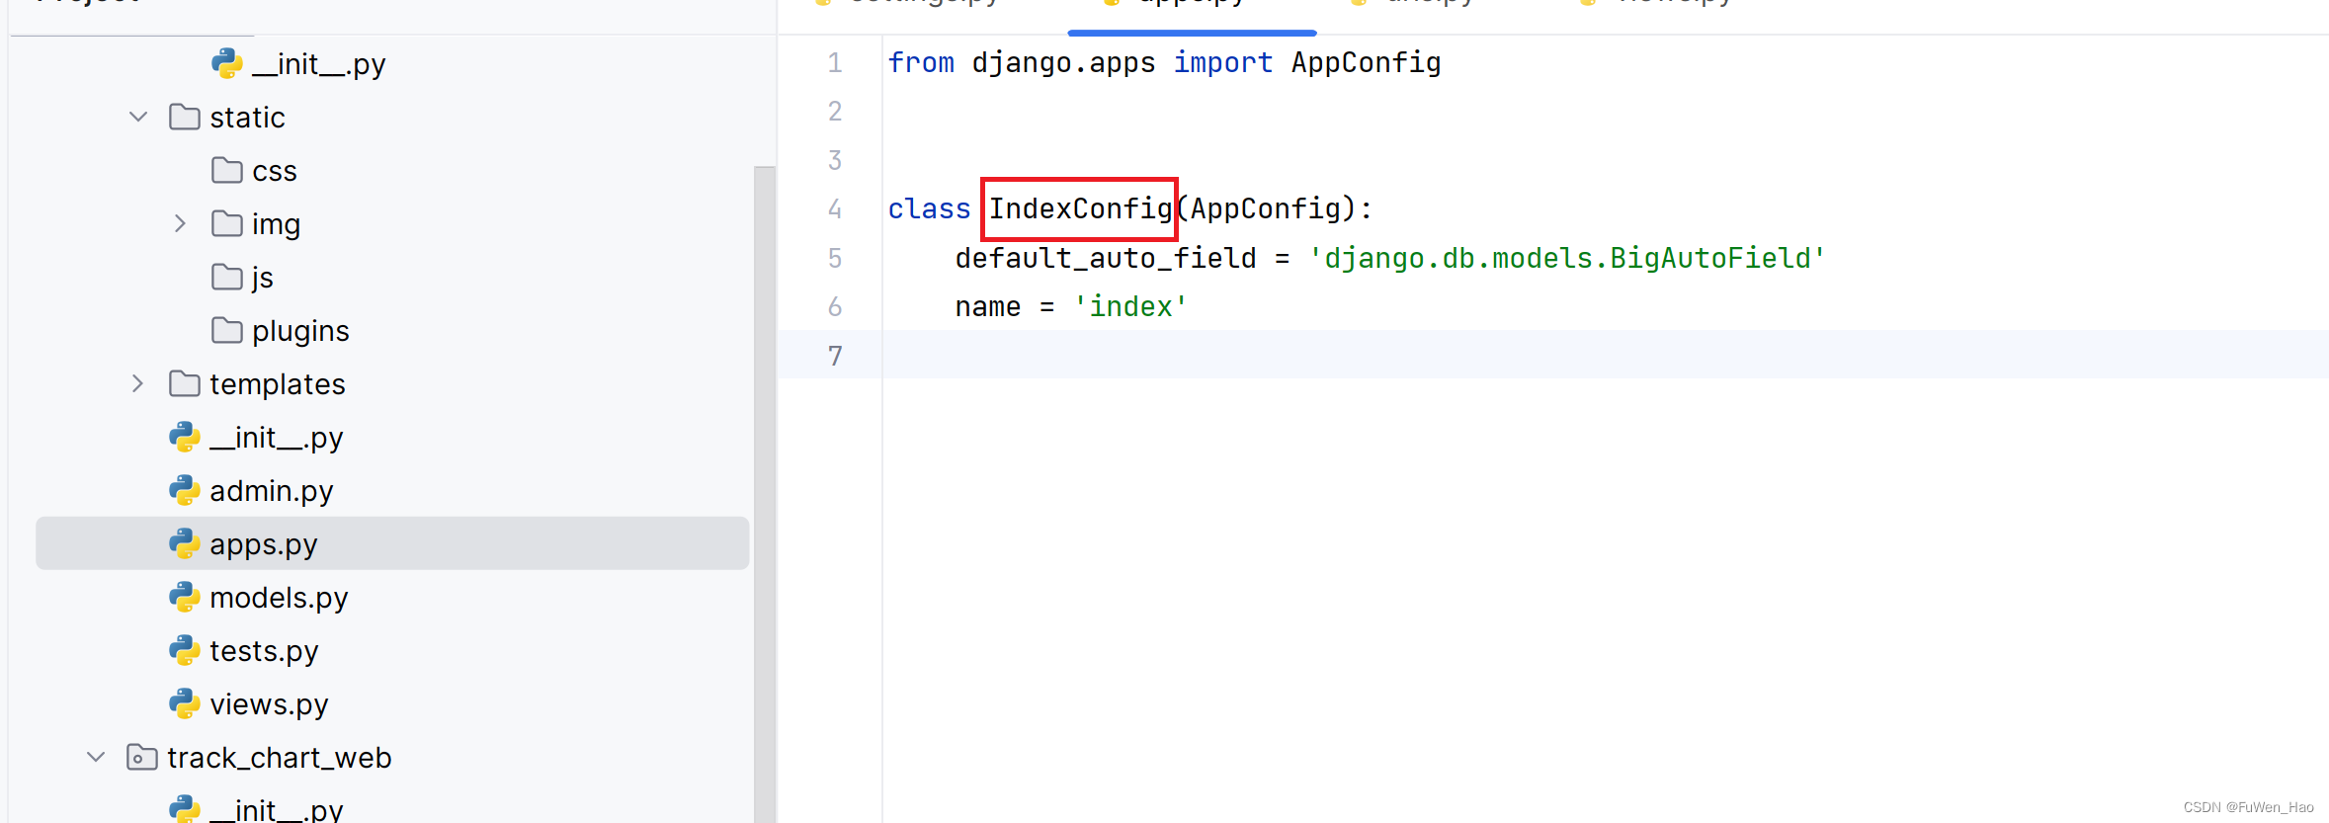Expand the img folder
Screen dimensions: 2329x823
(x=180, y=223)
